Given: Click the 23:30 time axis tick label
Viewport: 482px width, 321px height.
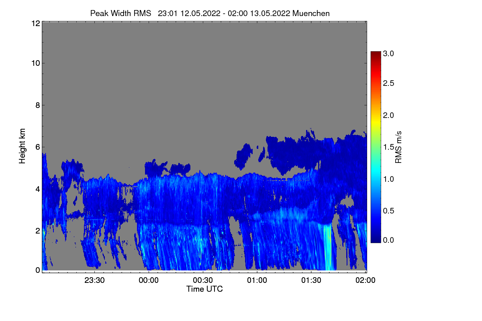Looking at the screenshot, I should click(95, 280).
